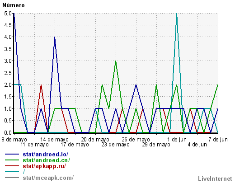Click the cyan slash legend entry
The image size is (235, 183).
coord(24,172)
